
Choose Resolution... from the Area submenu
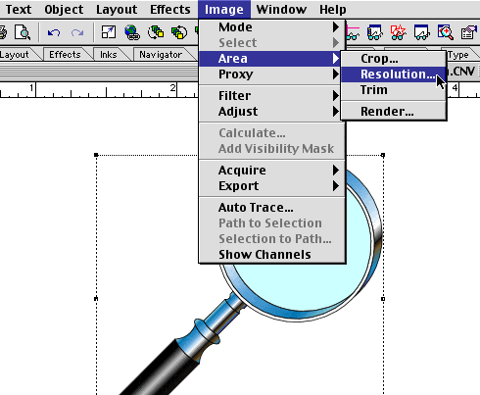[394, 74]
